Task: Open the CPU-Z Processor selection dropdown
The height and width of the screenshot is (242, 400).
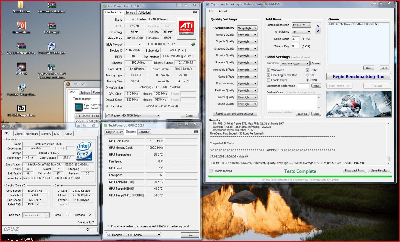Action: [x=36, y=215]
